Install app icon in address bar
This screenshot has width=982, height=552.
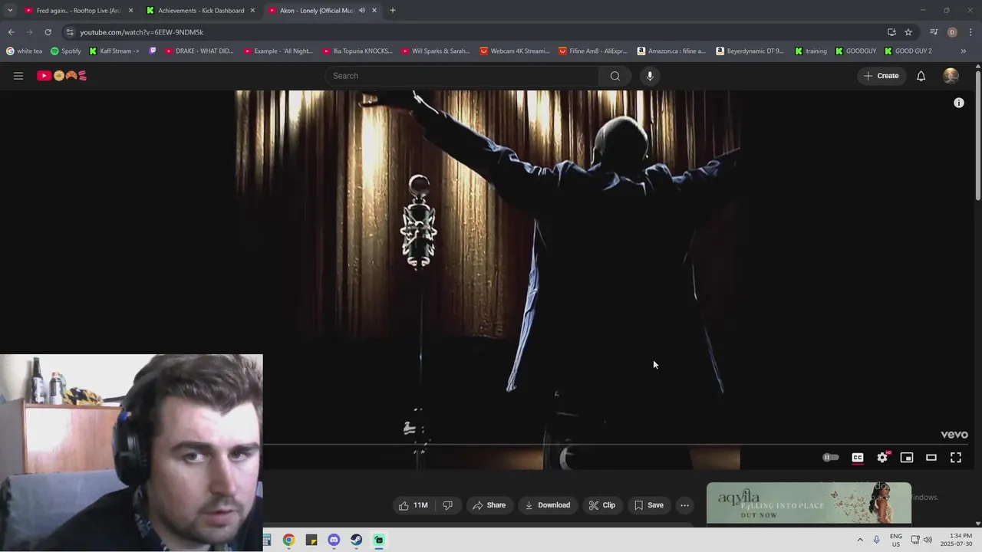click(891, 32)
